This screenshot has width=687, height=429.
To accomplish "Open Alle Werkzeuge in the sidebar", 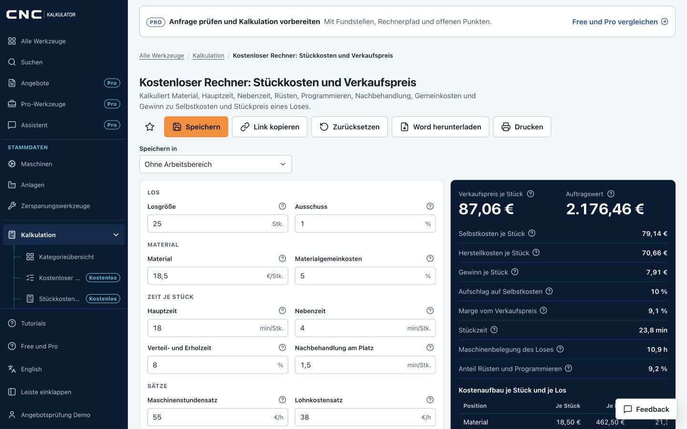I will (x=64, y=41).
